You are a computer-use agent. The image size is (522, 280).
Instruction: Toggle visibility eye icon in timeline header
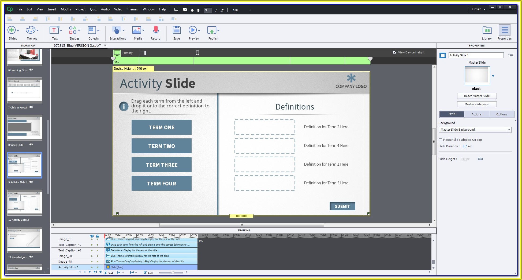point(92,236)
